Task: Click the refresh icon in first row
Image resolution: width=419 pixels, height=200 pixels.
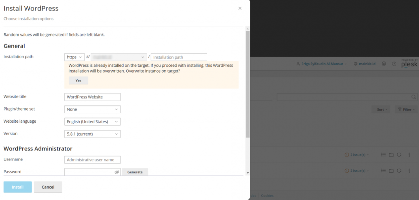Action: click(399, 155)
